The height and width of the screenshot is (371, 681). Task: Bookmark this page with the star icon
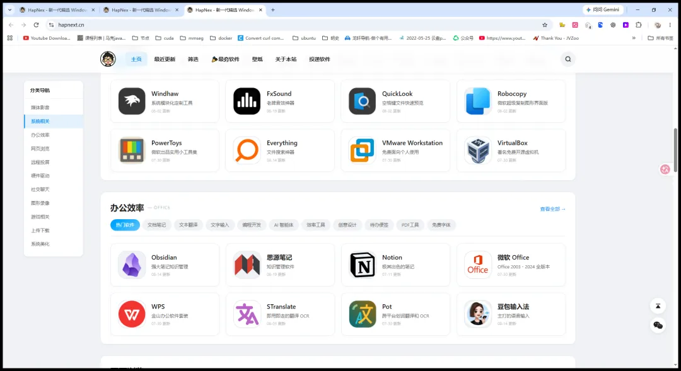[x=545, y=25]
